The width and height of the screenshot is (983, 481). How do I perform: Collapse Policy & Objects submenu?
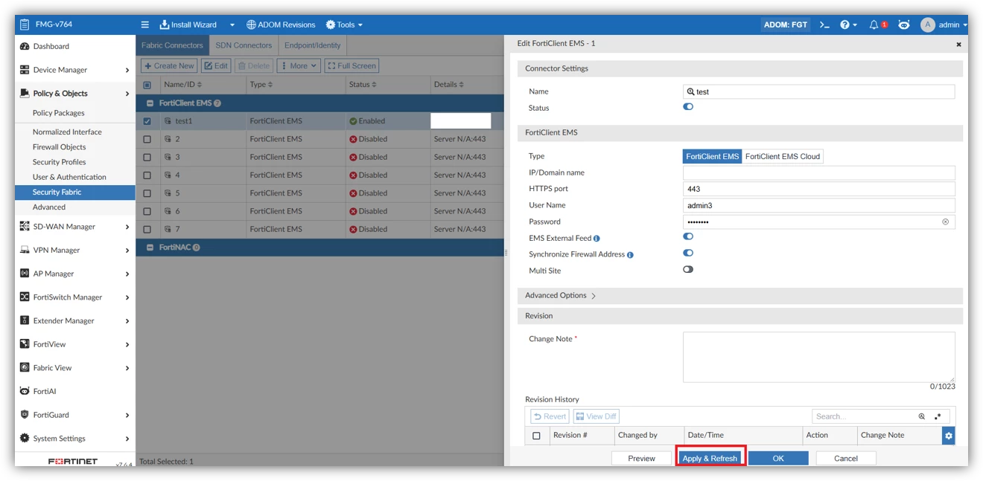[127, 94]
